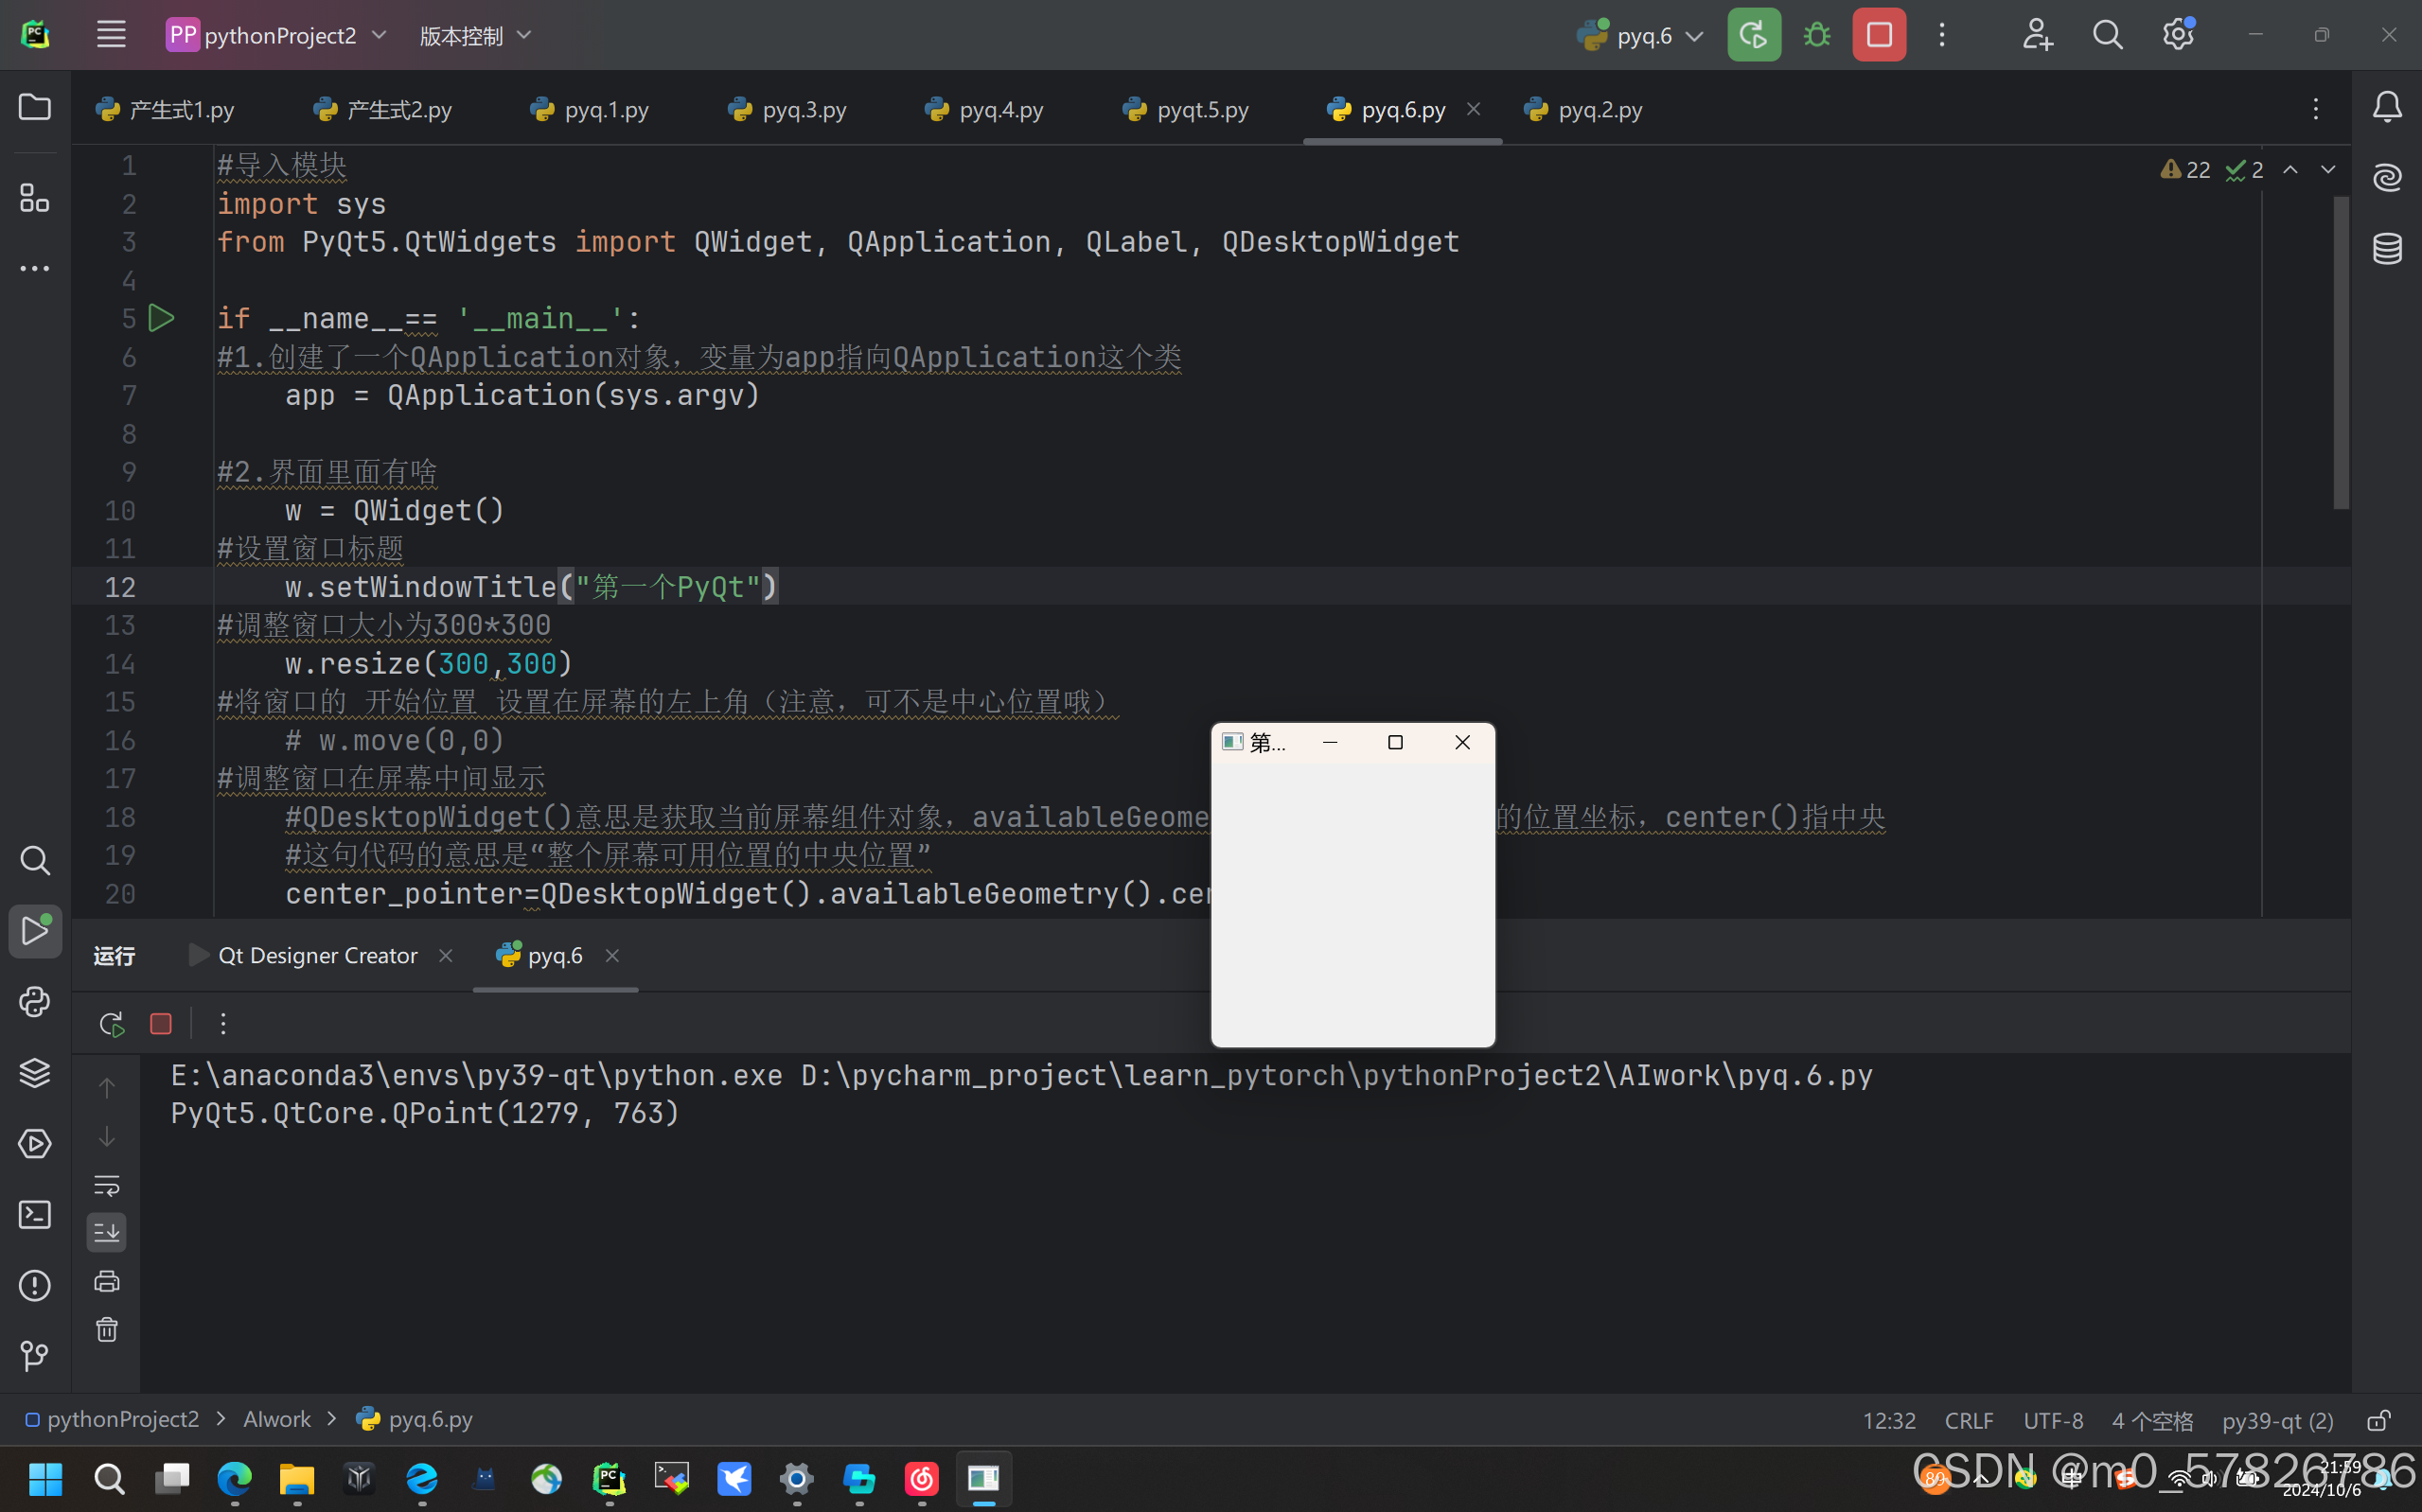Toggle file read-only lock in status bar
The image size is (2422, 1512).
pos(2379,1420)
